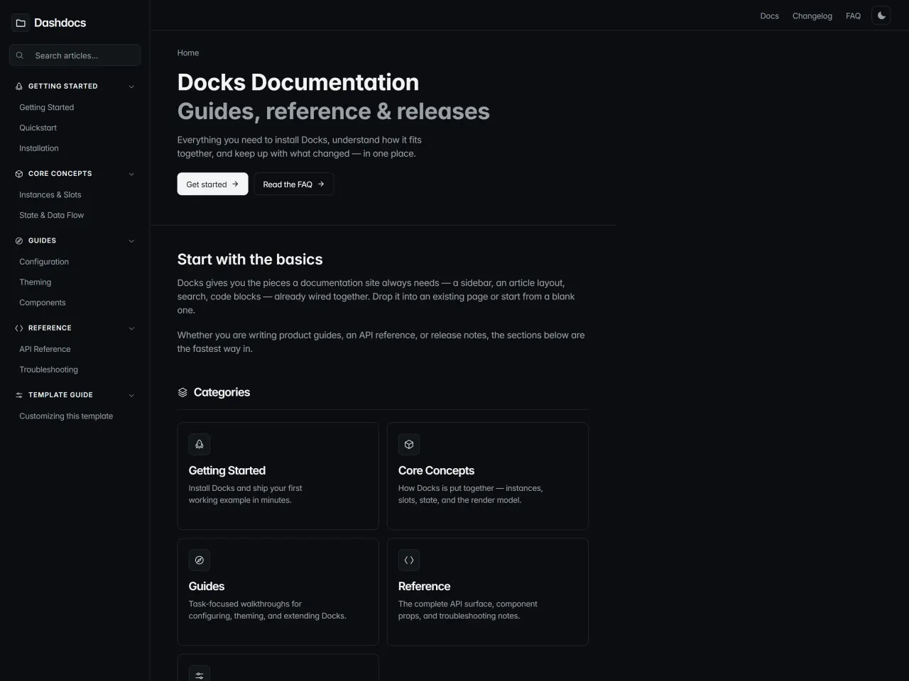Viewport: 909px width, 681px height.
Task: Open the Components guide
Action: [x=43, y=303]
